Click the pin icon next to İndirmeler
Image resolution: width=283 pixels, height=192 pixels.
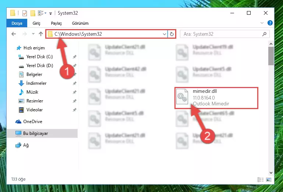pyautogui.click(x=74, y=83)
